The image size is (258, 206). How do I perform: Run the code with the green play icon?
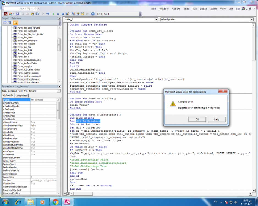tap(53, 14)
